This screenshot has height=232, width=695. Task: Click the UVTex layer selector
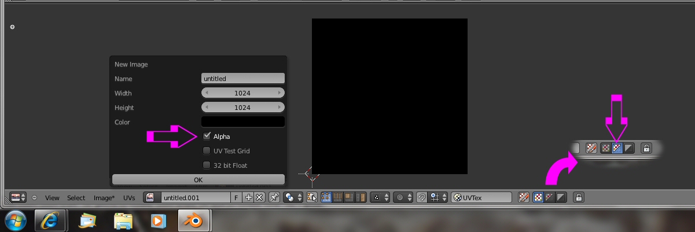point(481,197)
